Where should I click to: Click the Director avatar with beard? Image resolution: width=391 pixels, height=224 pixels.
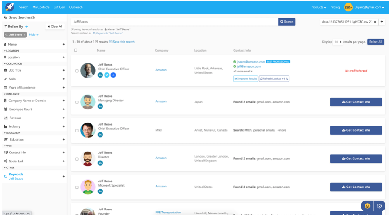click(88, 158)
